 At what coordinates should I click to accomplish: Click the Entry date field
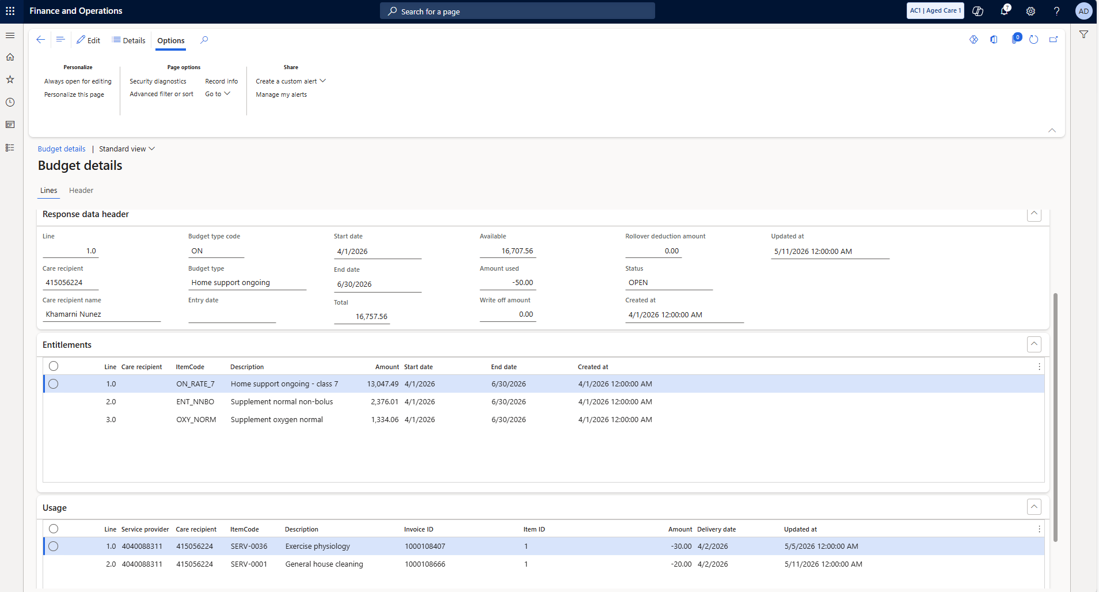coord(232,316)
